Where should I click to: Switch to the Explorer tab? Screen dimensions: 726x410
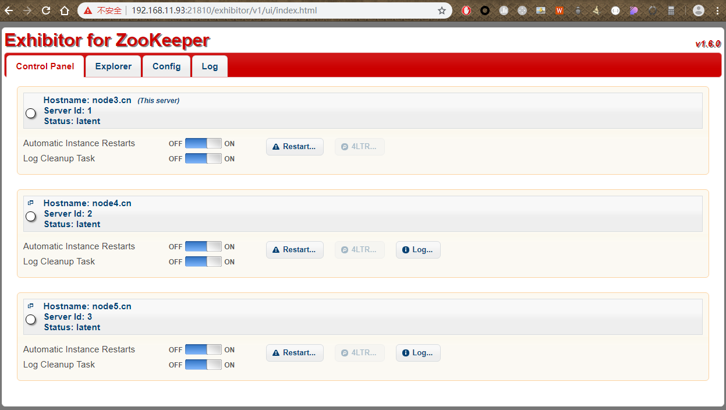coord(114,66)
